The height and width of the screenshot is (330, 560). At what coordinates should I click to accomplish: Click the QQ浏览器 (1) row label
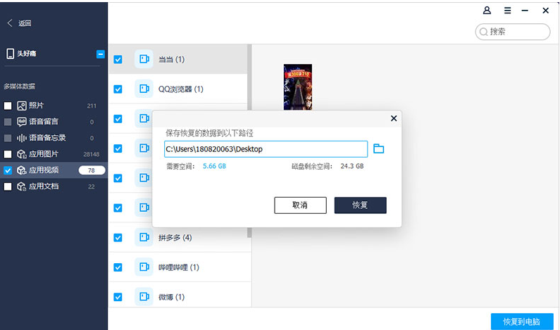click(181, 89)
